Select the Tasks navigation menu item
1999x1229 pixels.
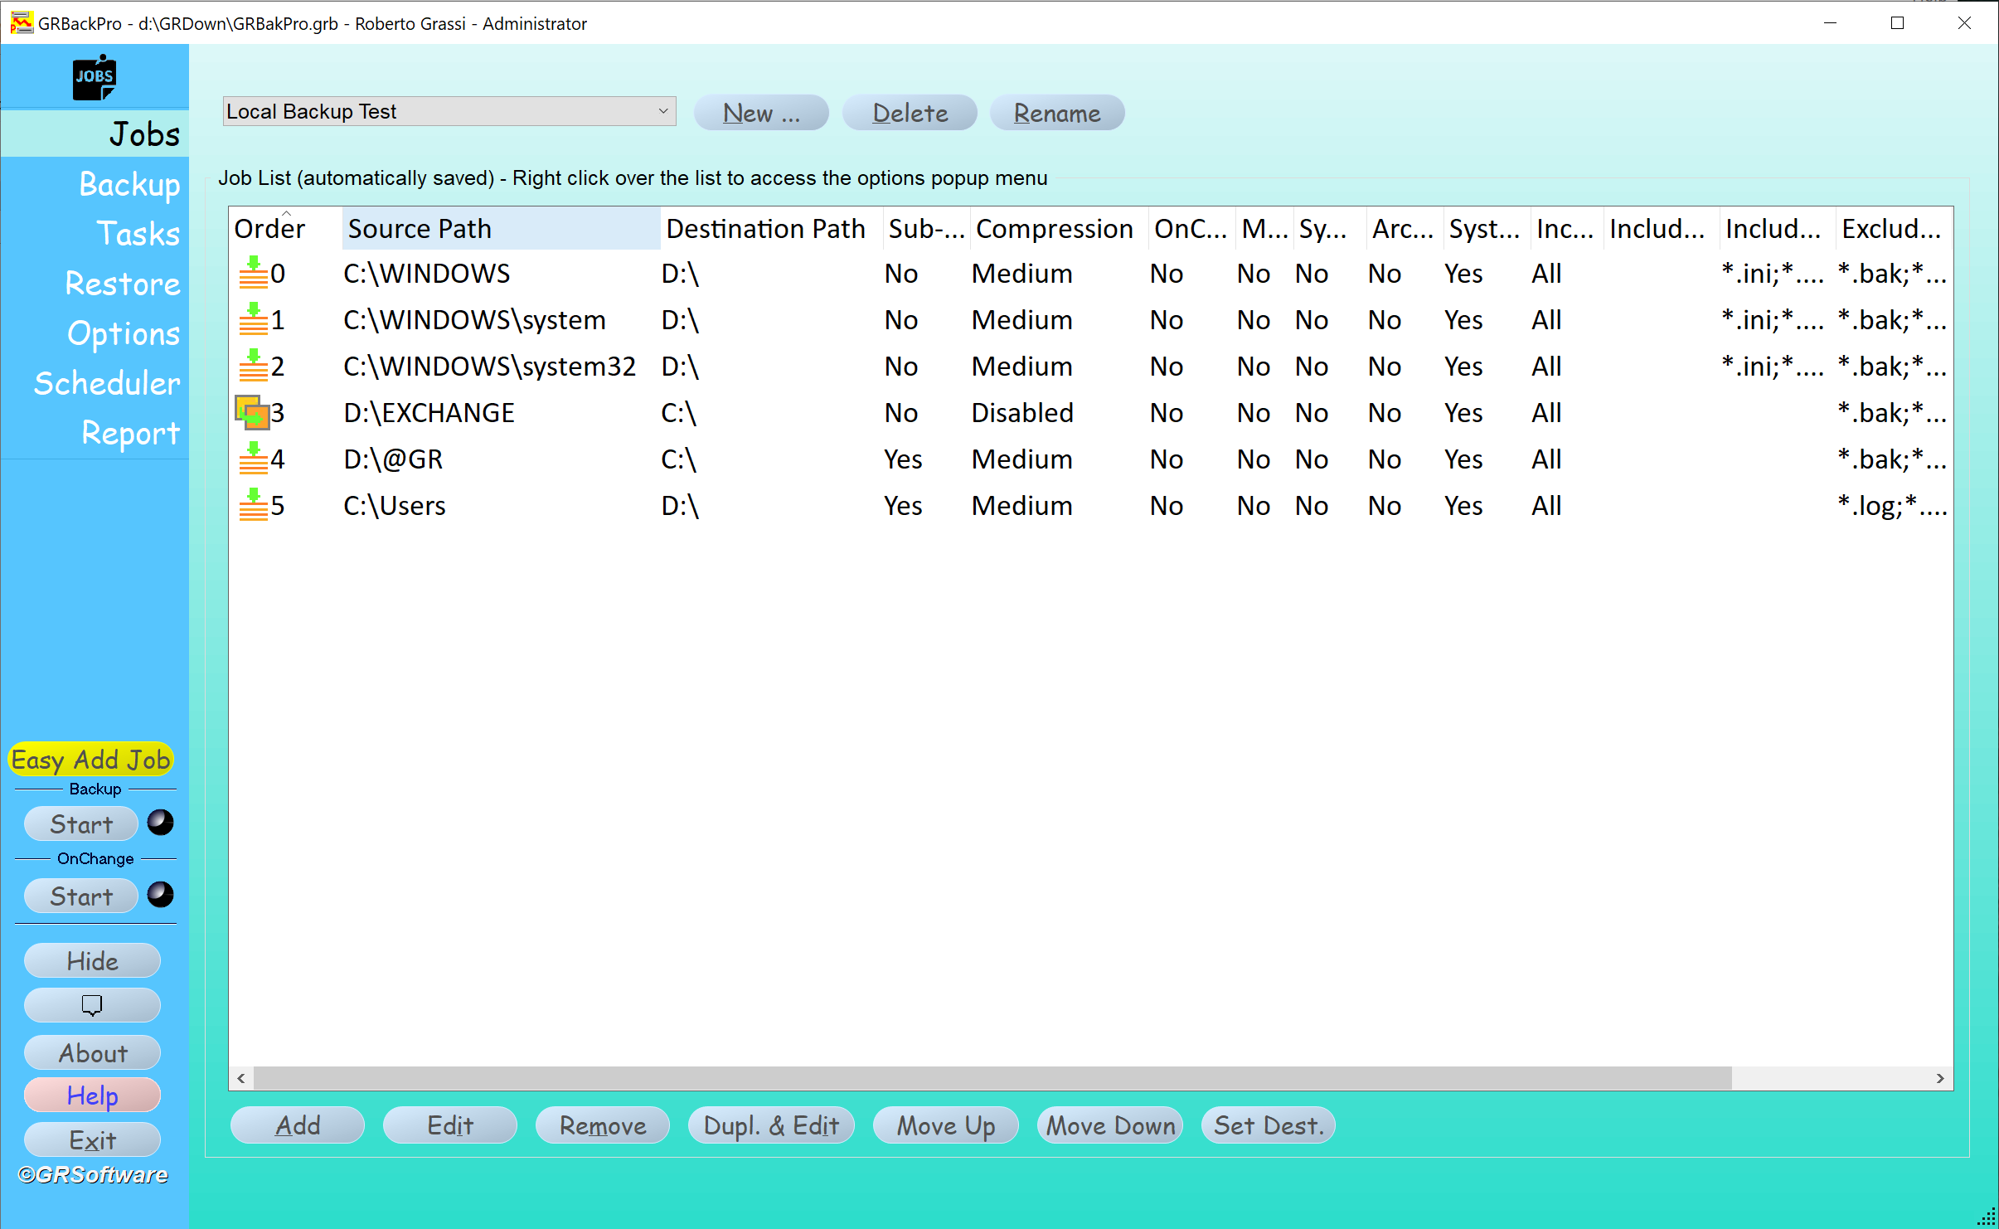137,234
